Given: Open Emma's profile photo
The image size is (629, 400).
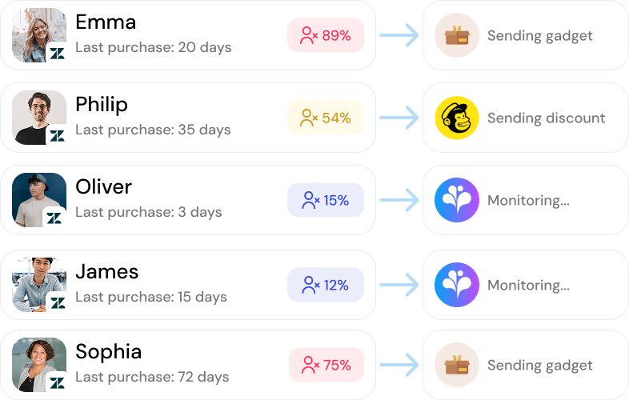Looking at the screenshot, I should (x=36, y=32).
